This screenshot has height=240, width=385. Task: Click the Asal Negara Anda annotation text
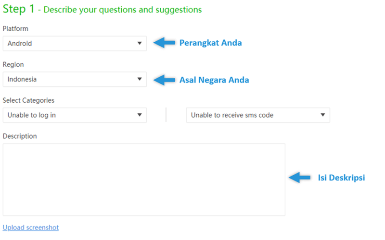pos(214,80)
